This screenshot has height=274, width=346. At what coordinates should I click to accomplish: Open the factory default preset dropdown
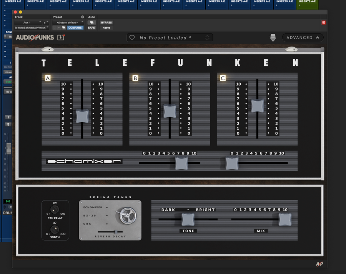(68, 23)
